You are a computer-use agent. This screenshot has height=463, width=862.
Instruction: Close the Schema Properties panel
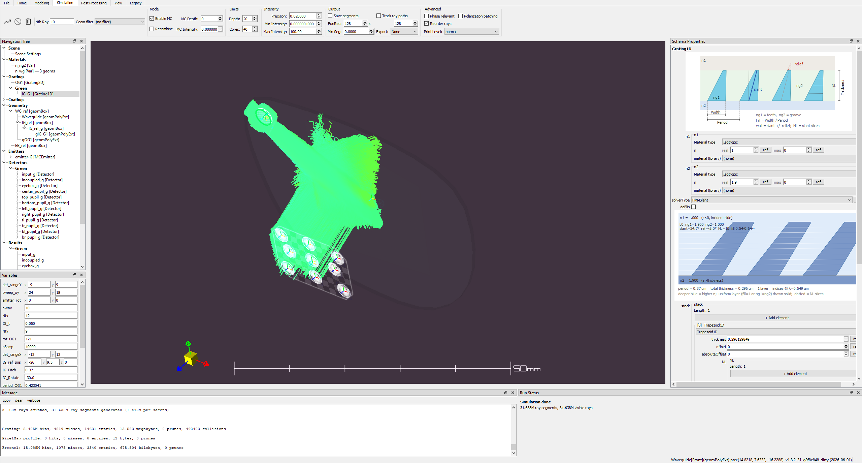point(858,41)
